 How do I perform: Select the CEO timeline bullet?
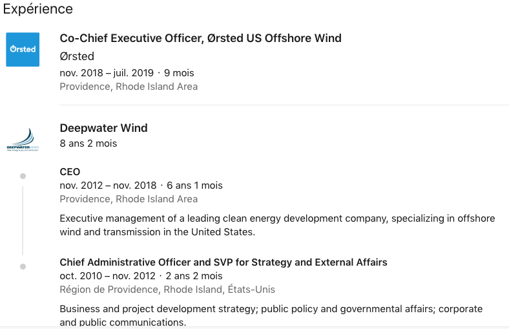(x=23, y=176)
